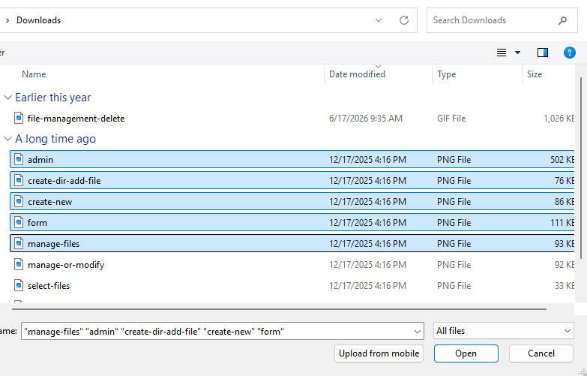
Task: Click the date modified for select-files
Action: tap(367, 286)
